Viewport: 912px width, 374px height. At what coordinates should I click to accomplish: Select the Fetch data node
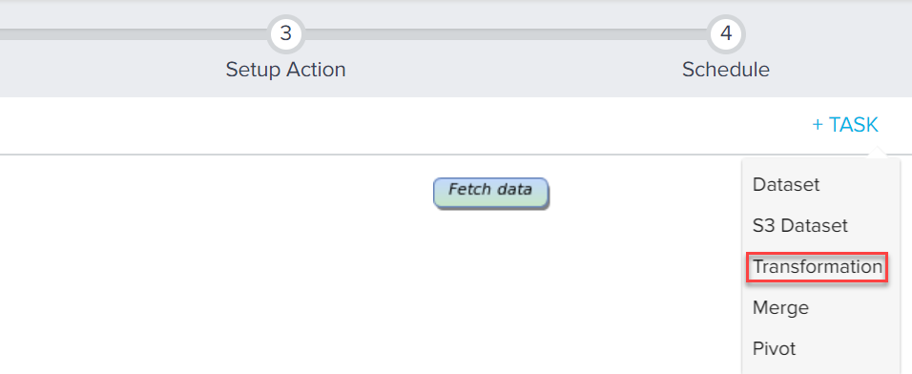(491, 193)
